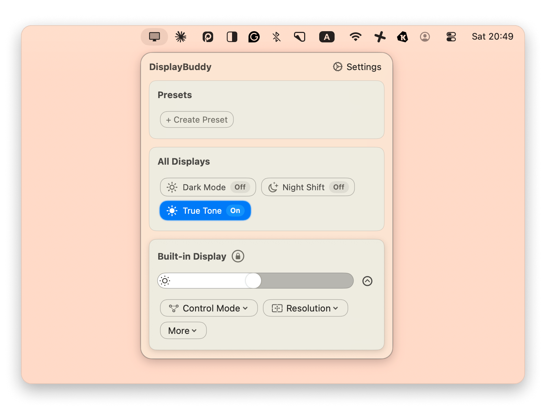Click the lock icon beside Built-in Display
The height and width of the screenshot is (412, 546).
pyautogui.click(x=238, y=256)
